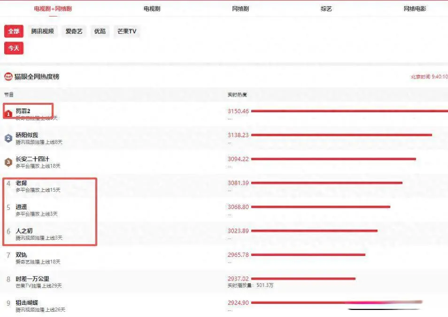Open the show 双轨
This screenshot has height=317, width=448.
(21, 255)
